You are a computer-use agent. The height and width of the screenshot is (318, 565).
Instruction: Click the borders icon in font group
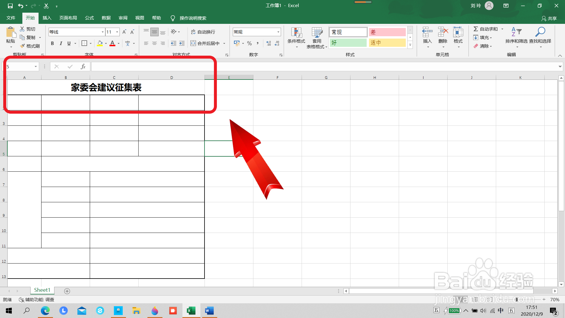(84, 43)
